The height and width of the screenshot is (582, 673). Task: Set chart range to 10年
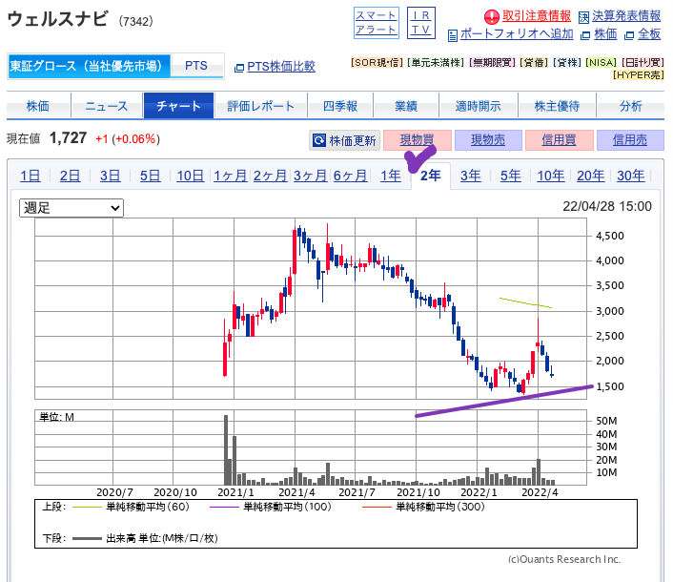551,176
